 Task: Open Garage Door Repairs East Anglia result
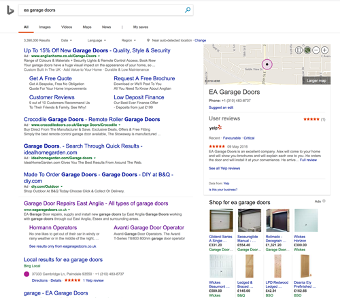(x=96, y=203)
